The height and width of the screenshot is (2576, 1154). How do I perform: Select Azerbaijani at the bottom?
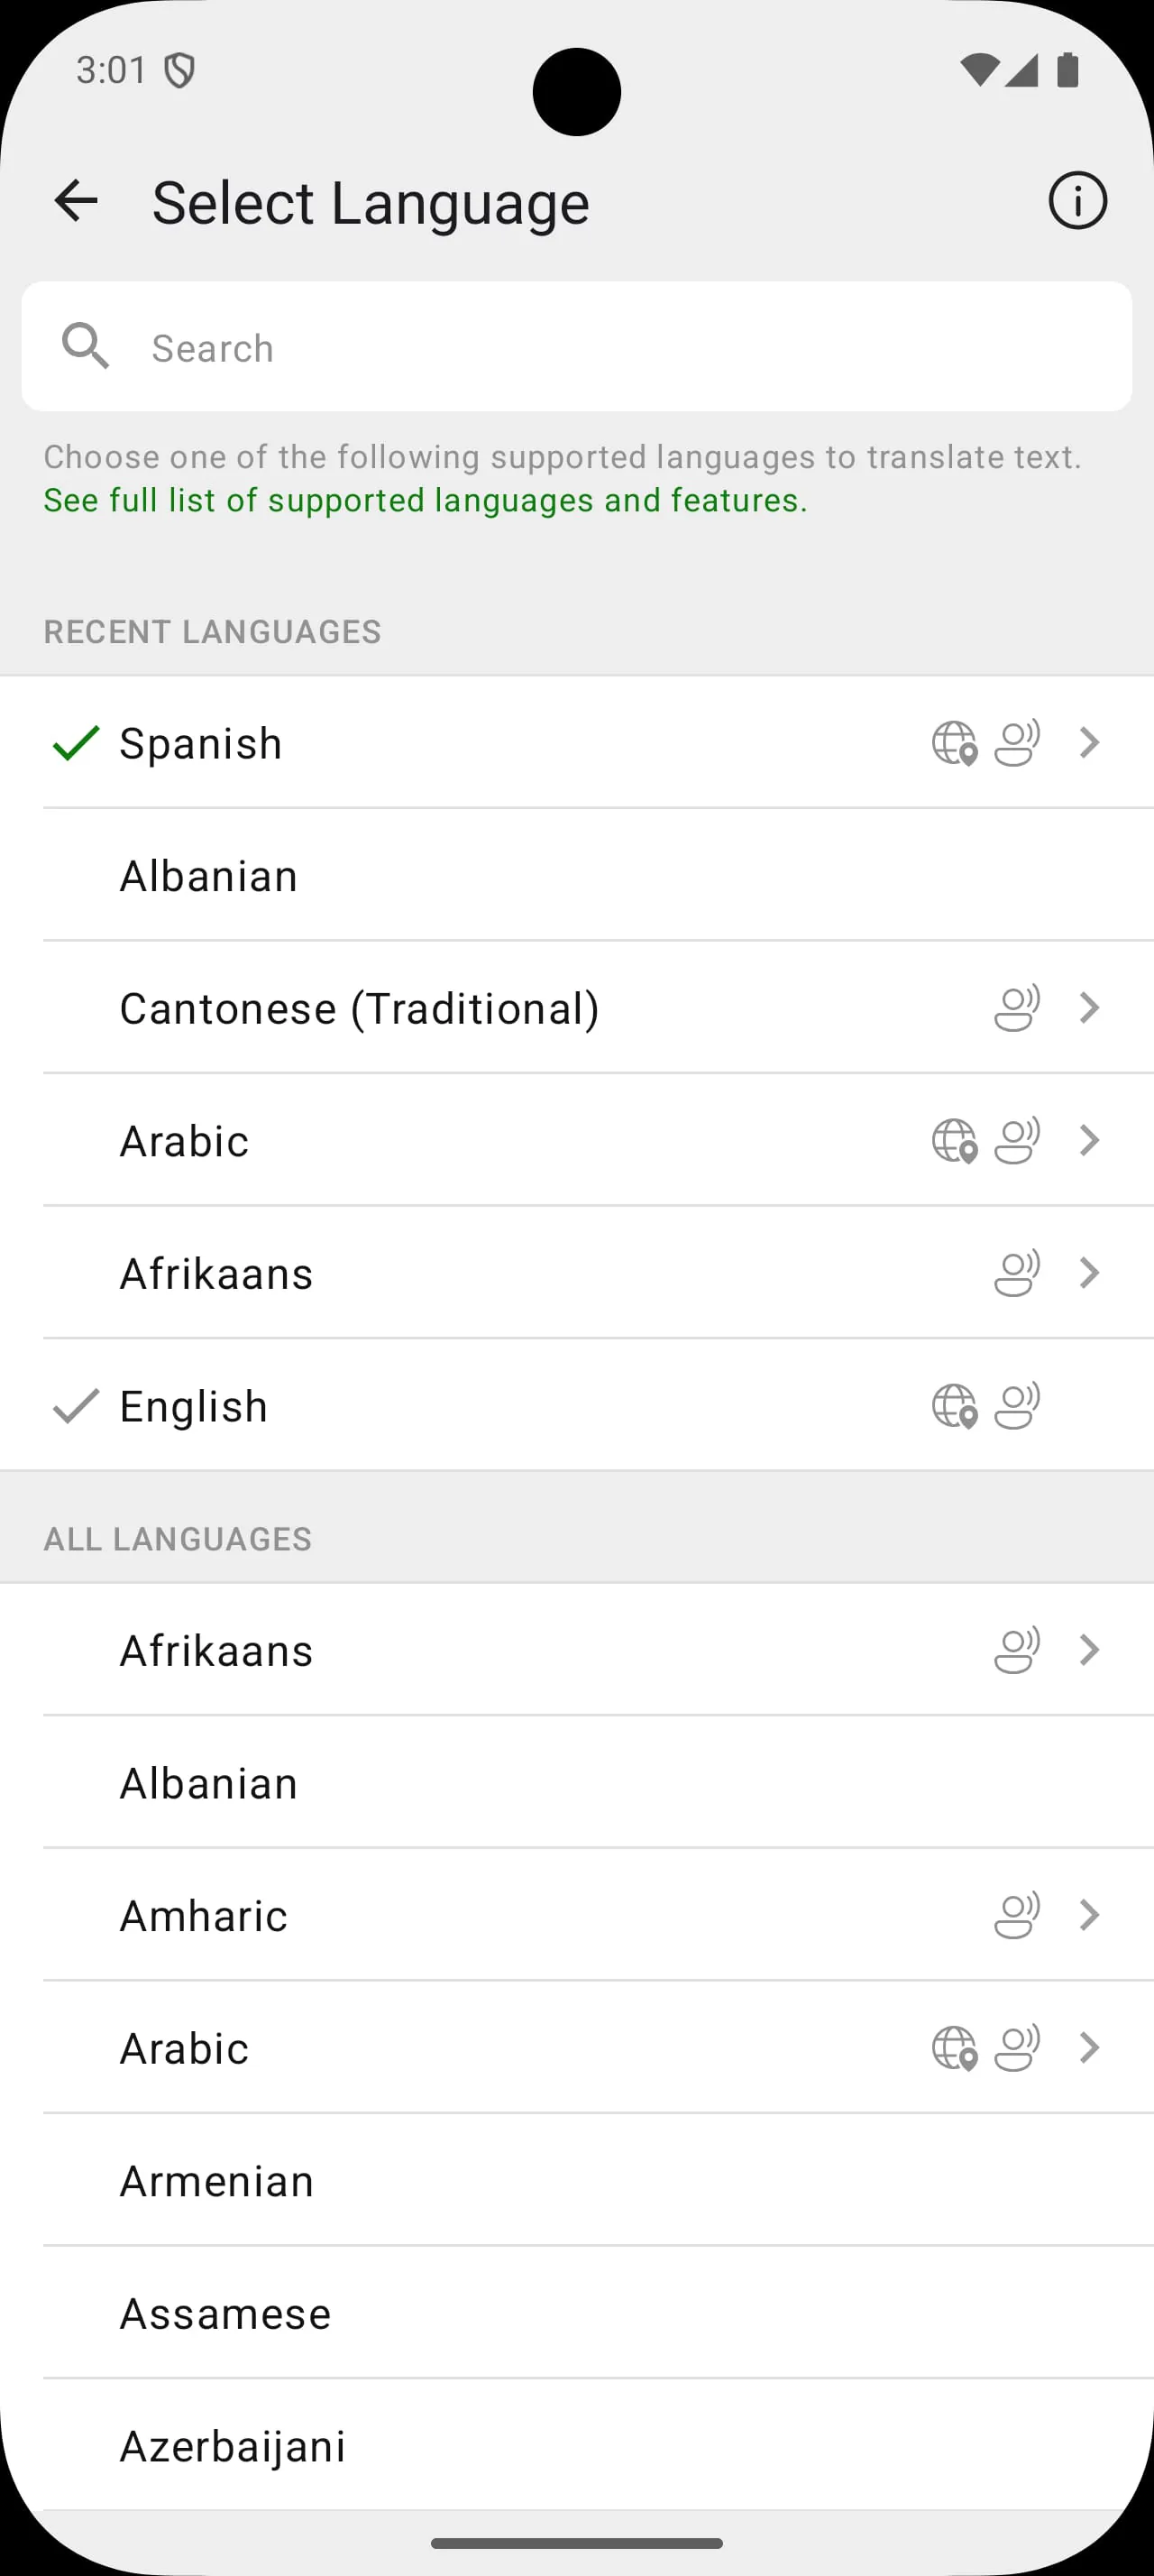click(233, 2445)
